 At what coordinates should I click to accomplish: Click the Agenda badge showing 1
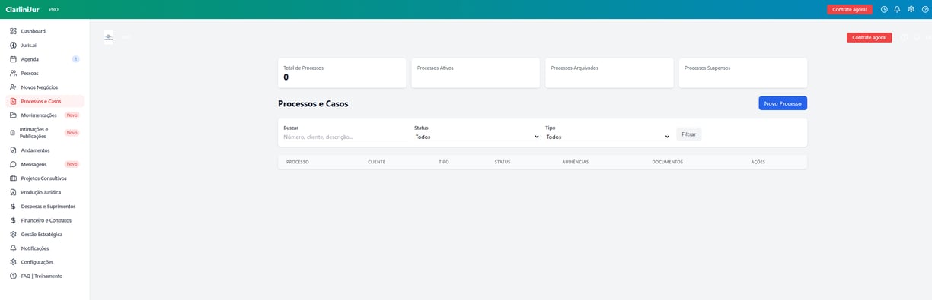pos(75,59)
